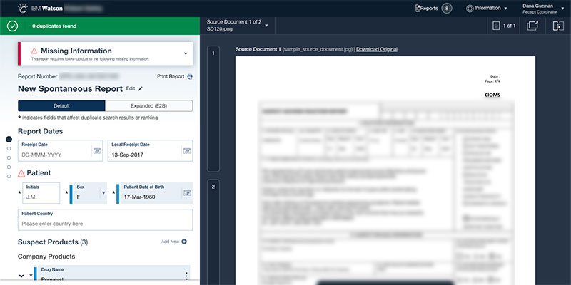Viewport: 571px width, 285px height.
Task: Click the Print Report printer icon
Action: (190, 77)
